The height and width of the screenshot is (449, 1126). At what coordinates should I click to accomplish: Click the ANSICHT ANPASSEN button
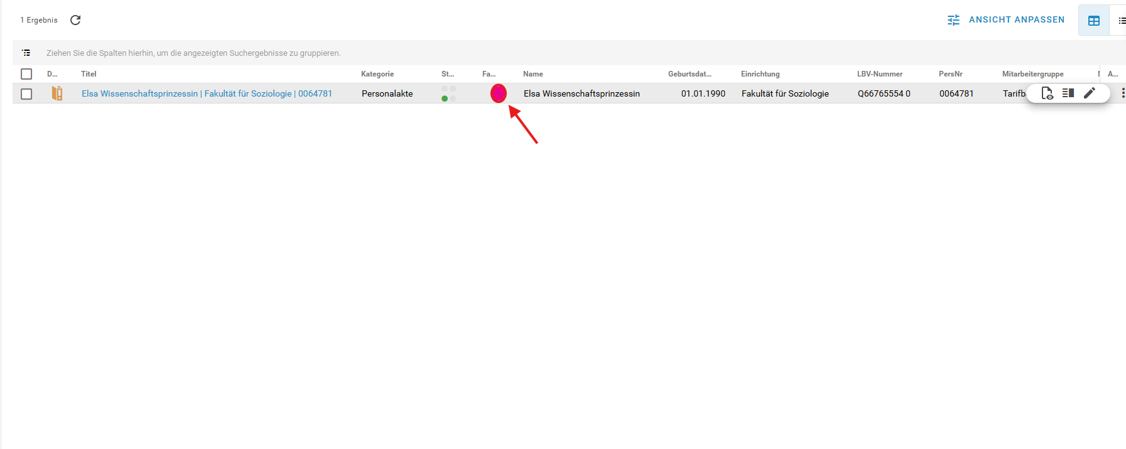coord(1016,20)
